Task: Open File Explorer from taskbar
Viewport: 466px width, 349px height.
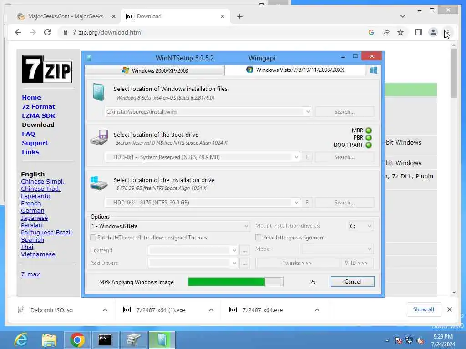Action: point(49,340)
